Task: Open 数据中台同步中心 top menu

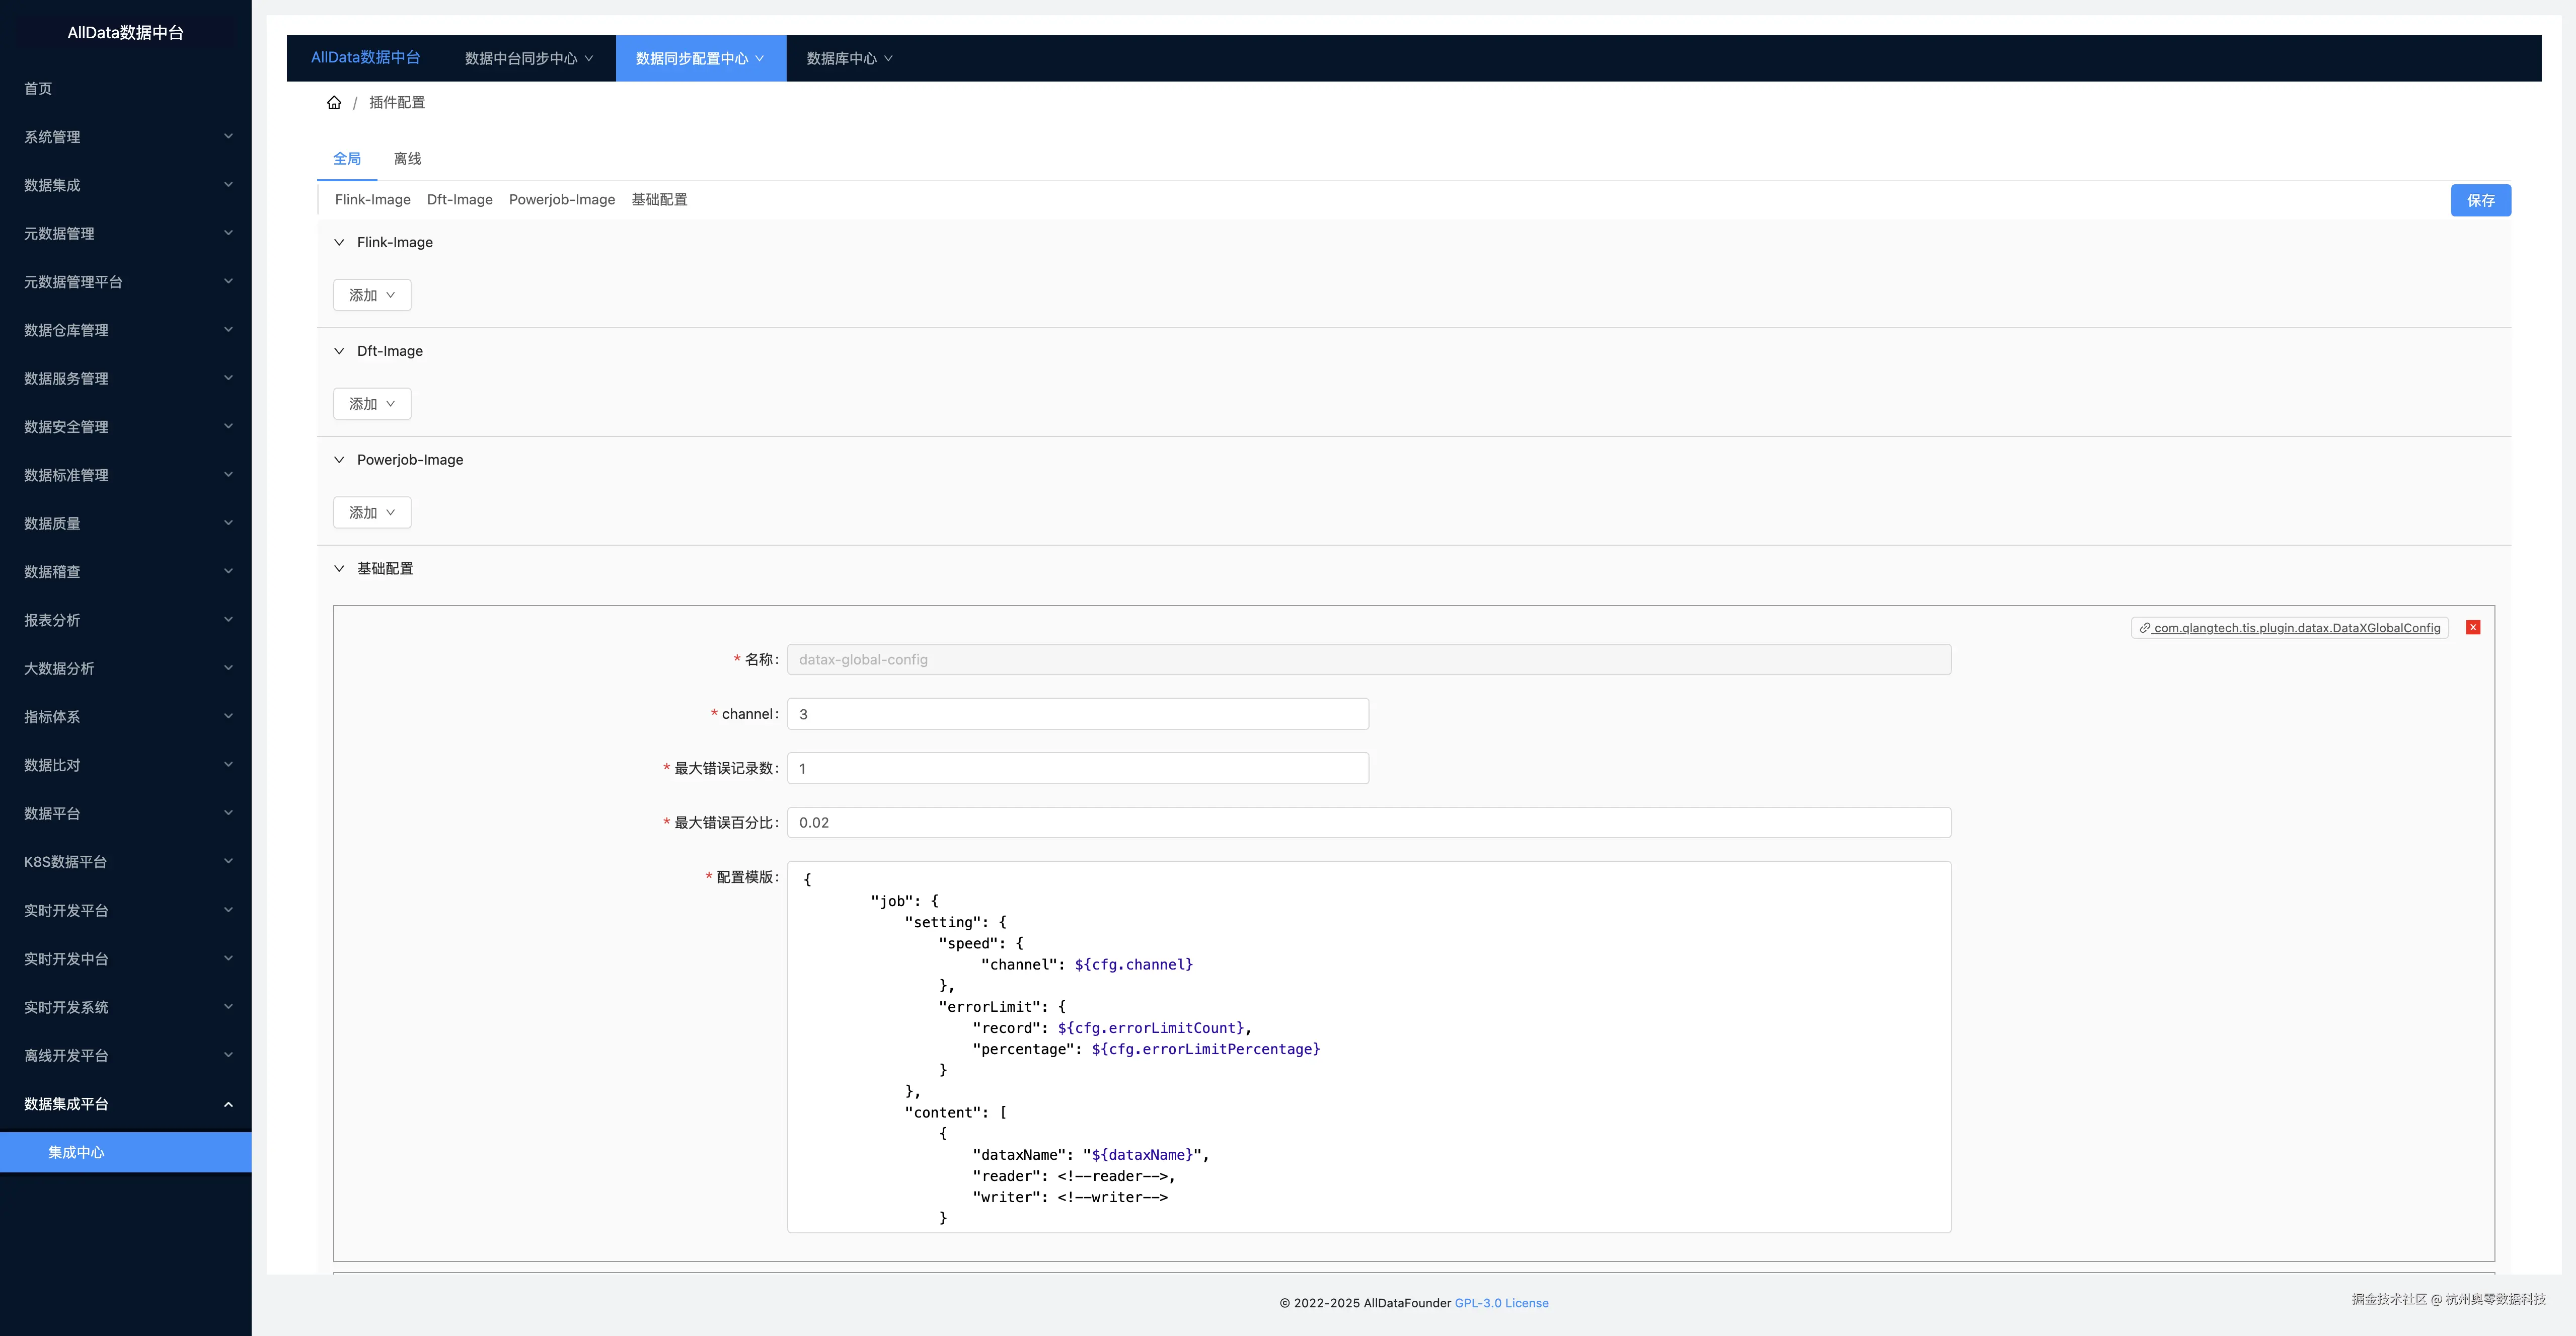Action: click(x=528, y=59)
